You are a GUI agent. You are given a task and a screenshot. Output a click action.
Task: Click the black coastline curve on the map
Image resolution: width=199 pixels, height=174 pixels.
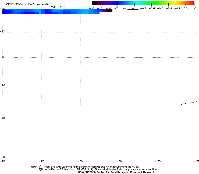[189, 103]
